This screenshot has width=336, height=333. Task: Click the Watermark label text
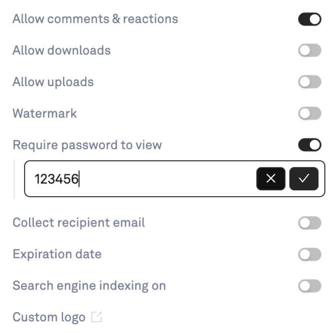pos(45,113)
